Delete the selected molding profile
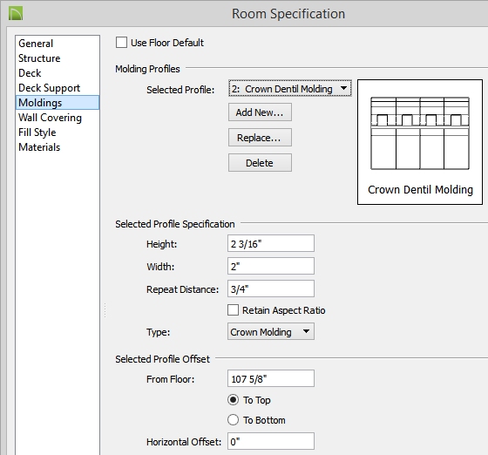The image size is (488, 455). (260, 163)
